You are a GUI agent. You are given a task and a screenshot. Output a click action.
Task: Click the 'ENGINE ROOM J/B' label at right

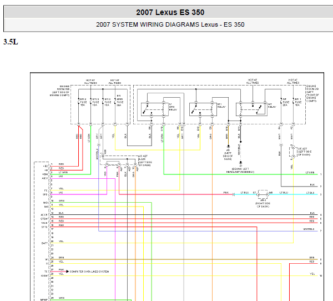point(312,93)
